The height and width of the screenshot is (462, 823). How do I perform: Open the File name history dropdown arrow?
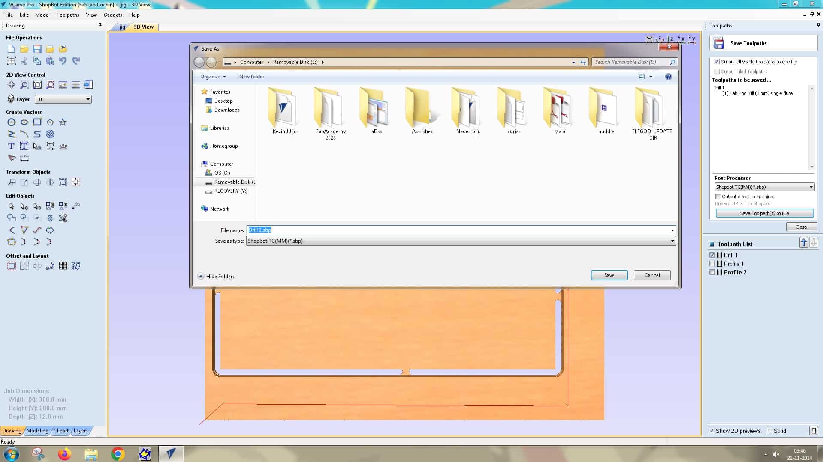[672, 230]
